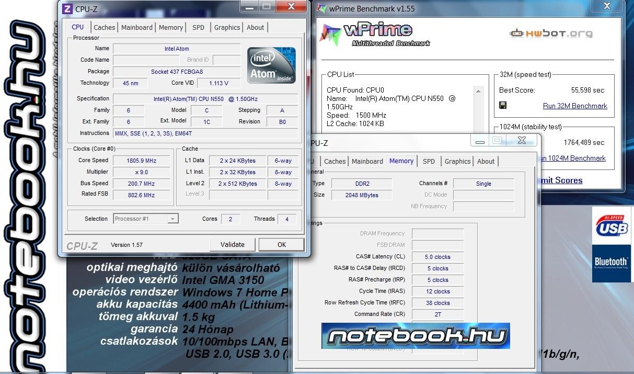Click the L1 Inst. value 2 x 32 KBytes
The height and width of the screenshot is (374, 634).
point(237,172)
